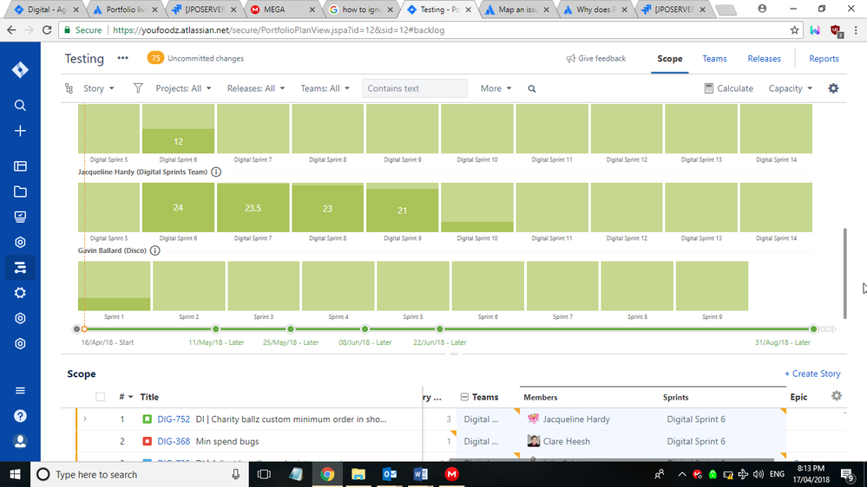Click the Contains text search field
Screen dimensions: 867x487
[415, 88]
